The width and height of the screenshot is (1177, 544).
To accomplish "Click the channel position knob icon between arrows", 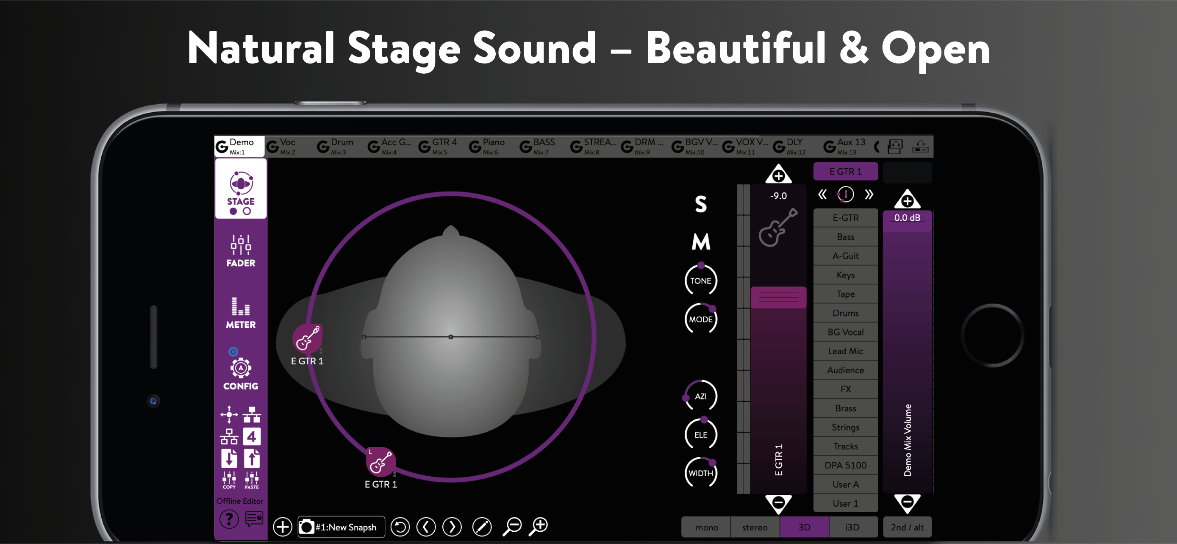I will (x=845, y=194).
